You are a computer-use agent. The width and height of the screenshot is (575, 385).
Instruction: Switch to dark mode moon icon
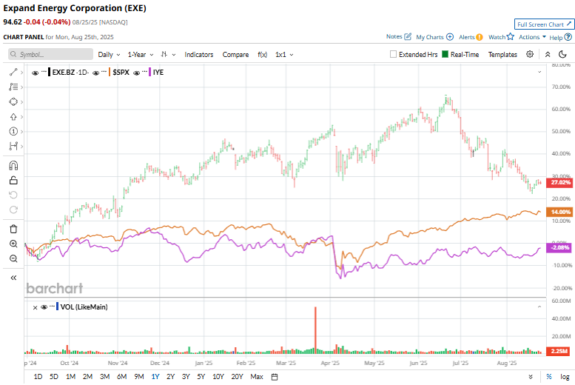tap(562, 54)
